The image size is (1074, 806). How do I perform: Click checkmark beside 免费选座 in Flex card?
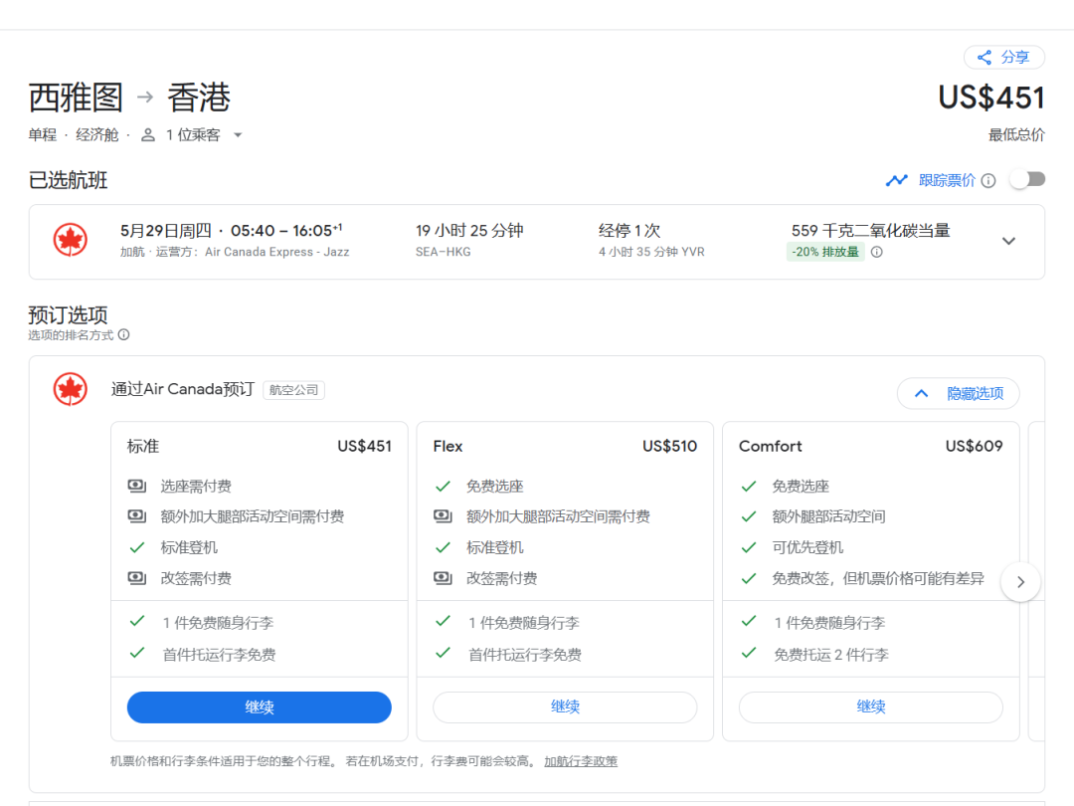tap(444, 486)
